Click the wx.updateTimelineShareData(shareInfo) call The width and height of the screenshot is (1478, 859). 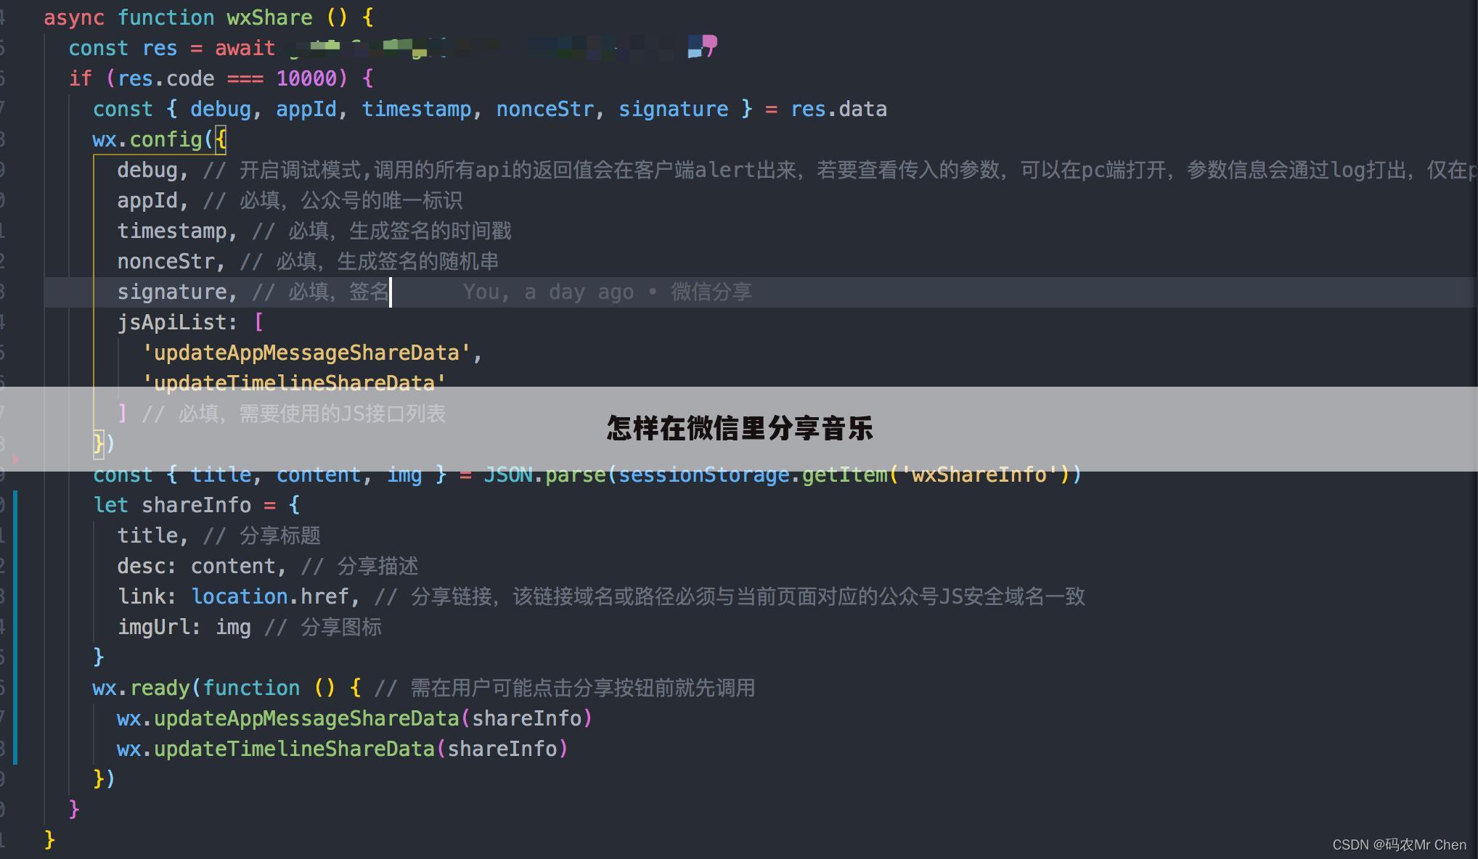click(343, 749)
